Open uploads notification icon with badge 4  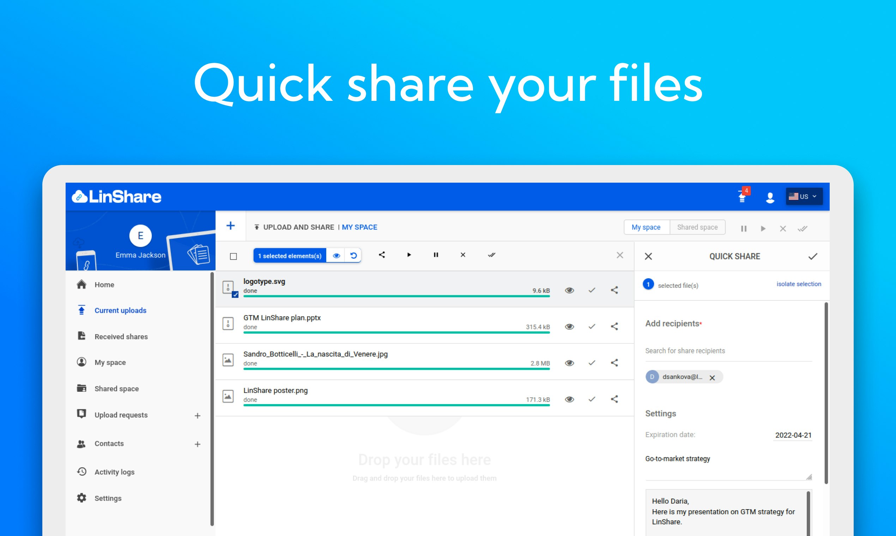tap(743, 197)
